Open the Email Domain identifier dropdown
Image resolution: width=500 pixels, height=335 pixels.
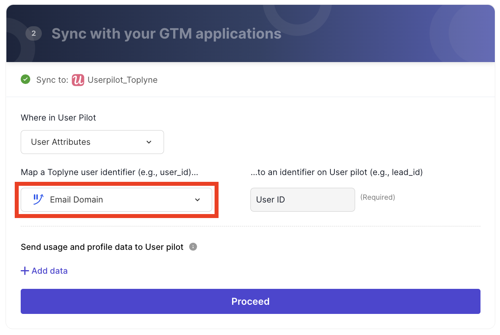116,200
